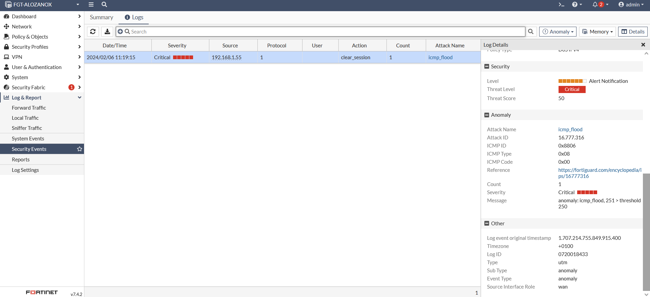This screenshot has height=297, width=650.
Task: Switch to the Summary tab
Action: [x=101, y=17]
